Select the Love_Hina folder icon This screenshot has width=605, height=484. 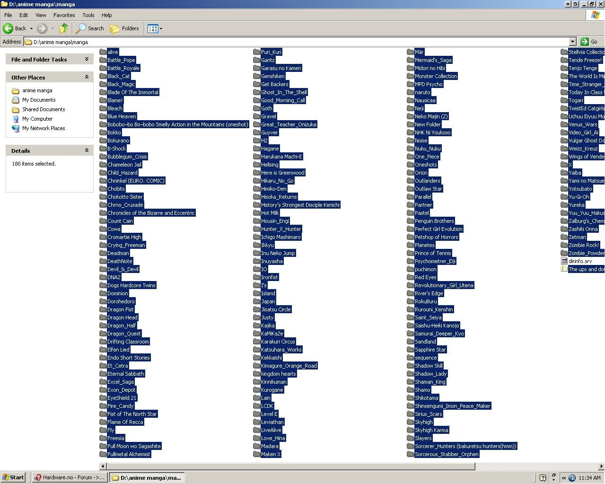pyautogui.click(x=257, y=438)
